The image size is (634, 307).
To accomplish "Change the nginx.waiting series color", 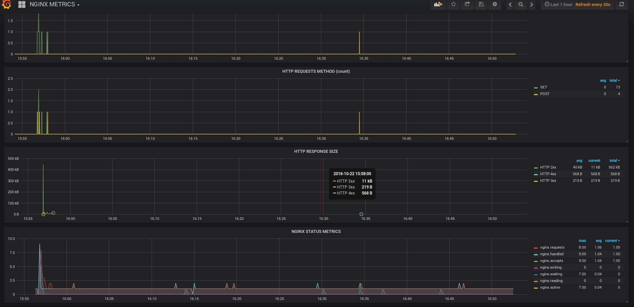I will (x=536, y=274).
